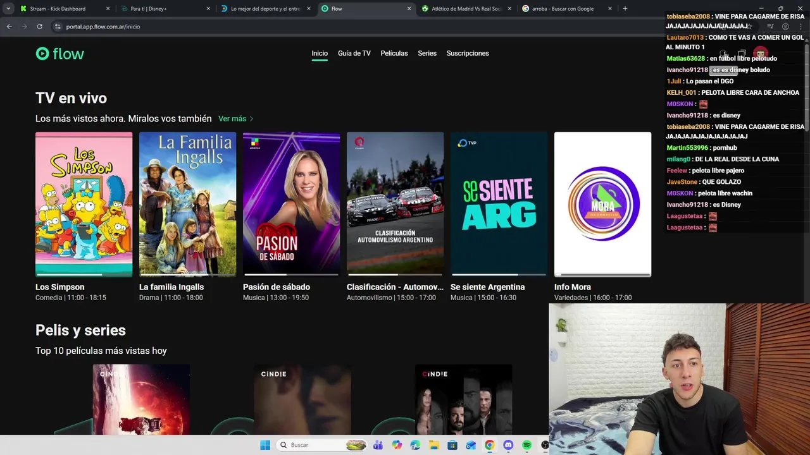Image resolution: width=810 pixels, height=455 pixels.
Task: Open Chrome's three-dot menu
Action: click(x=800, y=27)
